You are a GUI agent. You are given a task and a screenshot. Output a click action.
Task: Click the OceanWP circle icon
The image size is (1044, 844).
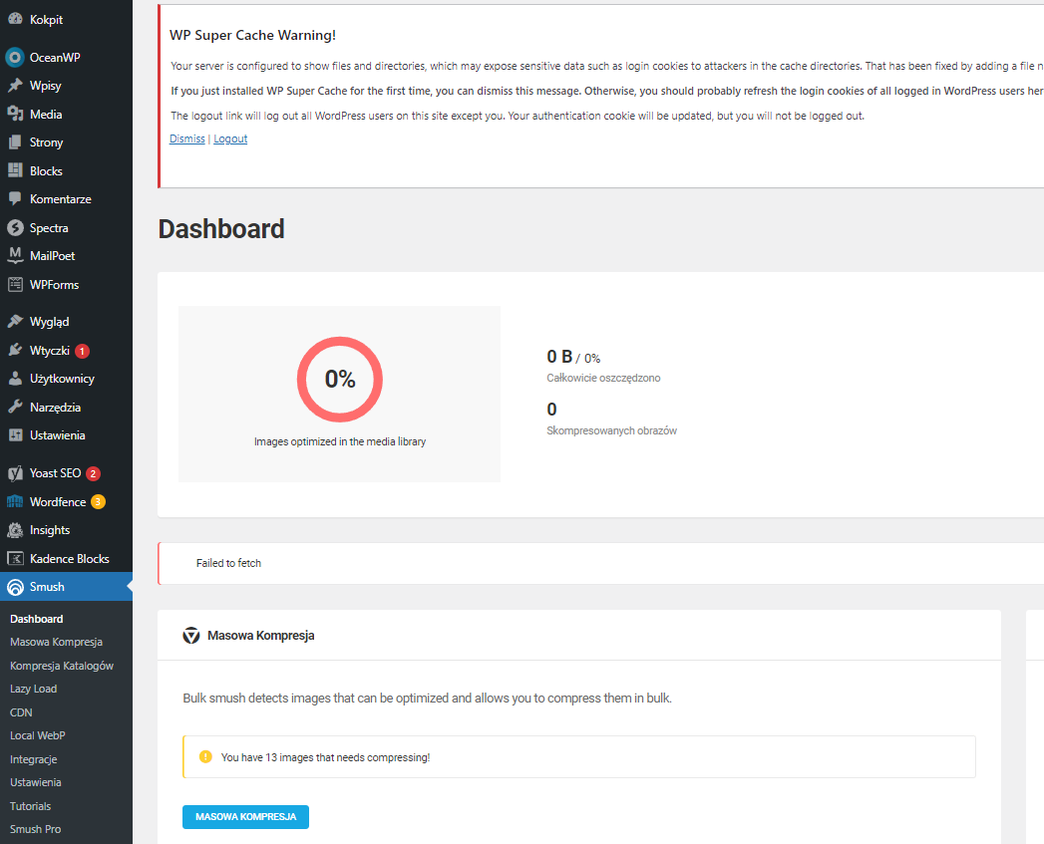(x=15, y=57)
